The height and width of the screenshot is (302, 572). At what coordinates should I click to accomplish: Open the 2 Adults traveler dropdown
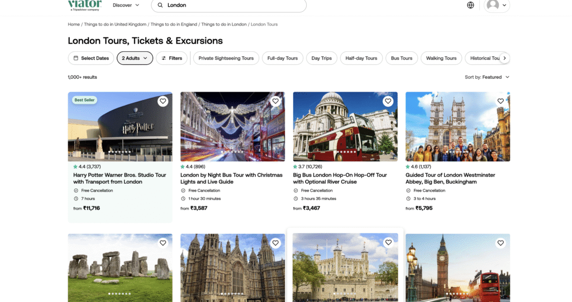pyautogui.click(x=135, y=58)
